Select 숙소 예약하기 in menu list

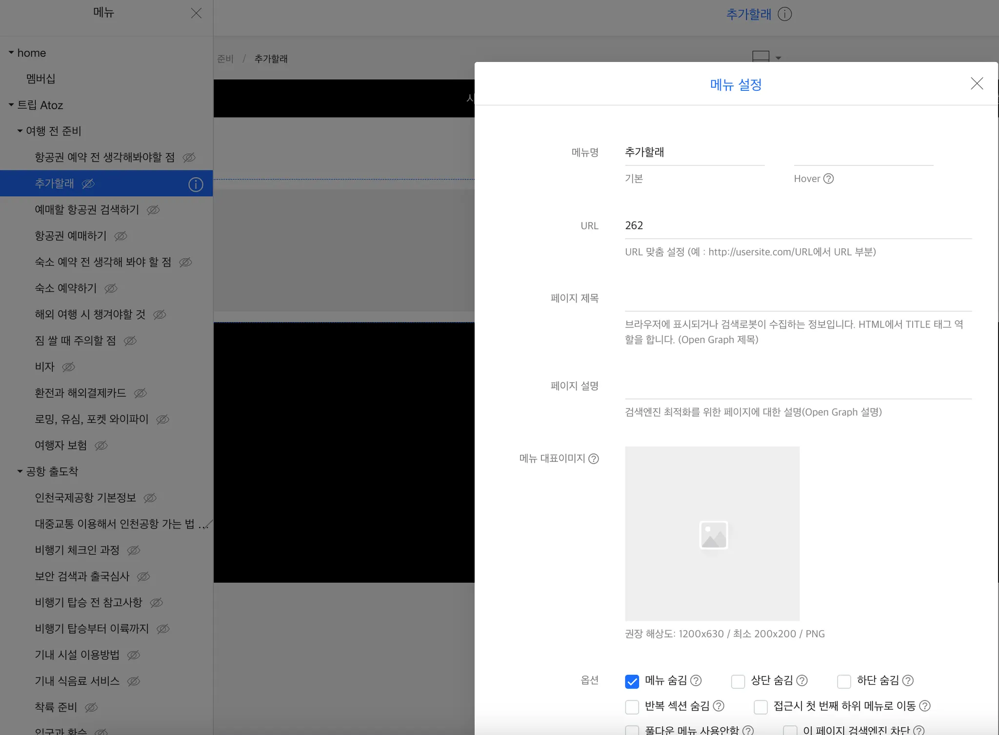[66, 288]
